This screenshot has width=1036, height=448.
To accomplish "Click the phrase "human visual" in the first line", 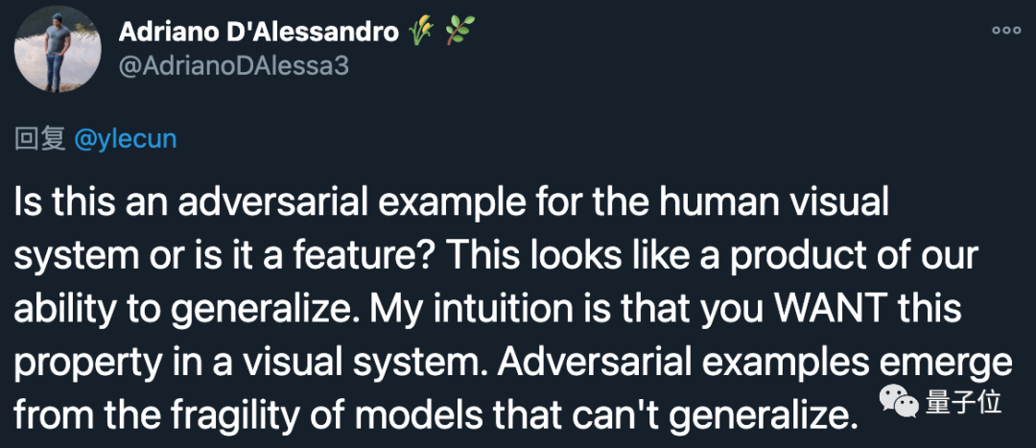I will [794, 203].
